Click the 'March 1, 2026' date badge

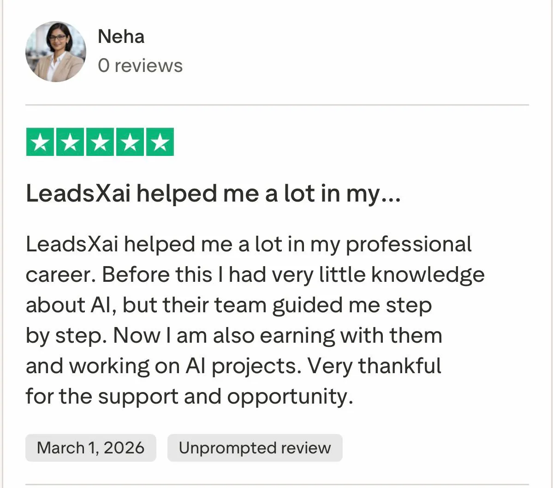(x=90, y=448)
